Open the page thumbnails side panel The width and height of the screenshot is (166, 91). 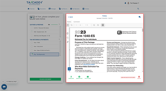click(68, 33)
